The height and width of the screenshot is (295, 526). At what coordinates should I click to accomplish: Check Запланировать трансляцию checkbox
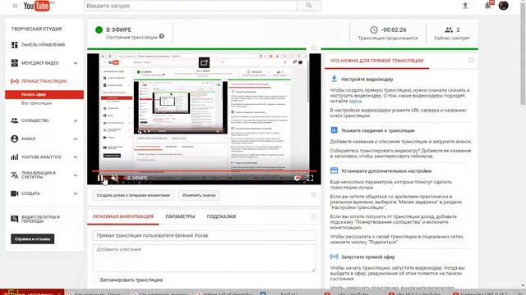(95, 279)
